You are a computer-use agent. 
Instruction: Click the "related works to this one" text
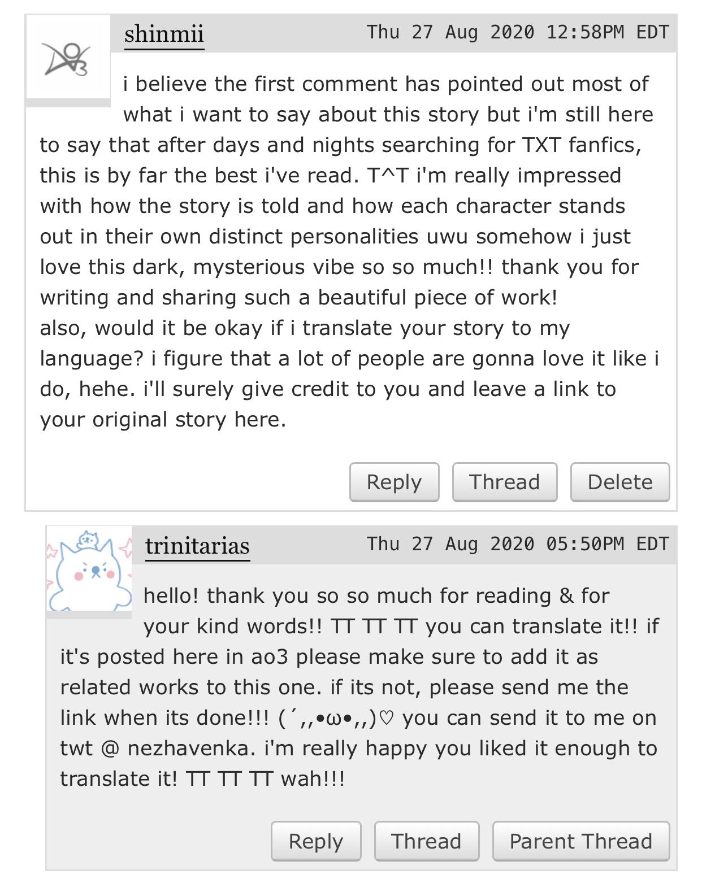tap(192, 687)
